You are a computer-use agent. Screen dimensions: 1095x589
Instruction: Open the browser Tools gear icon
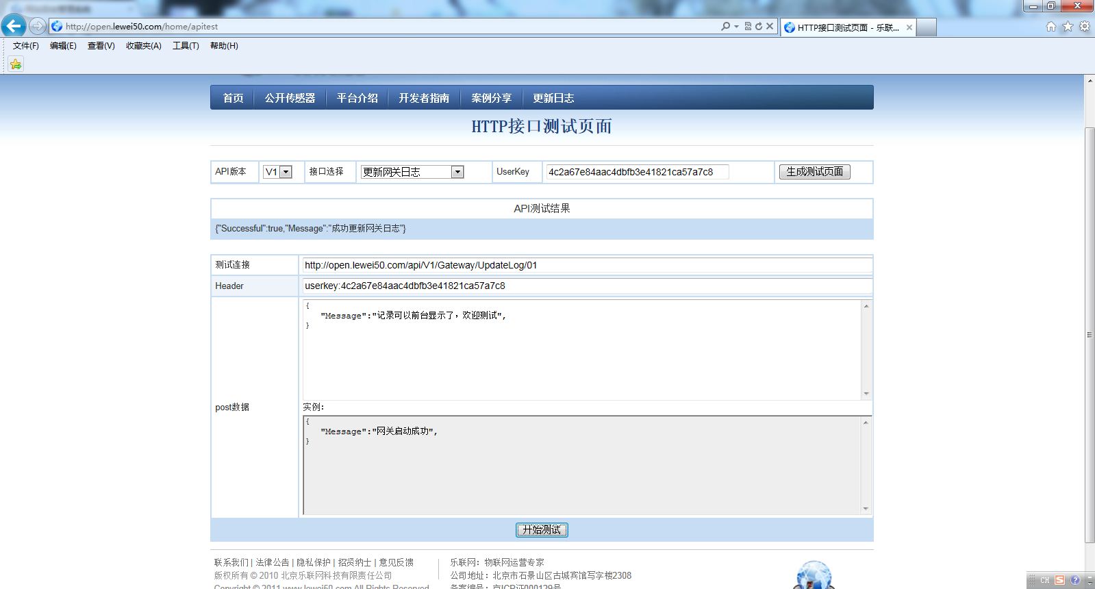click(x=1084, y=27)
